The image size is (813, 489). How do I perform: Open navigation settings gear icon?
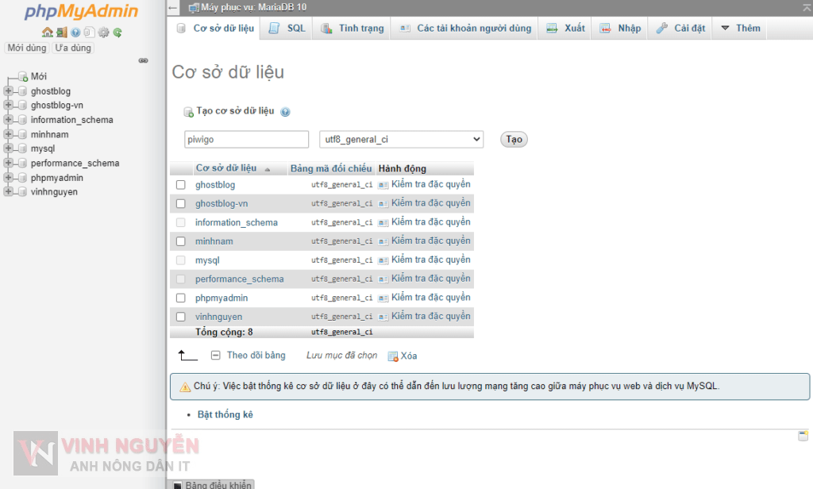coord(103,33)
